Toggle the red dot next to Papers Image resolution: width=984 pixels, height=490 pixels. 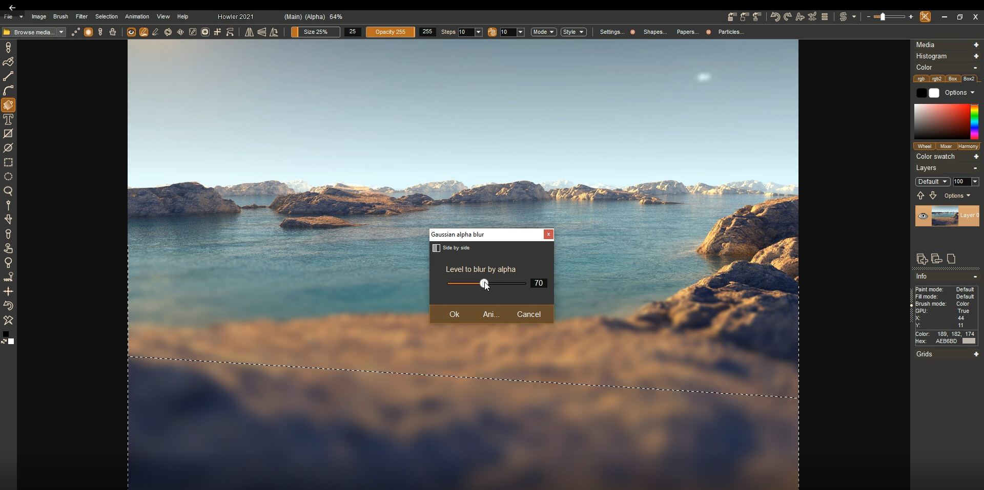(x=708, y=32)
